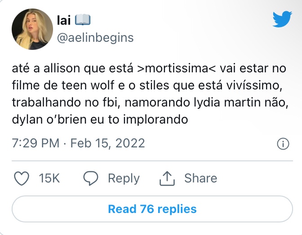Open the info circle icon
The height and width of the screenshot is (235, 302).
click(x=282, y=144)
